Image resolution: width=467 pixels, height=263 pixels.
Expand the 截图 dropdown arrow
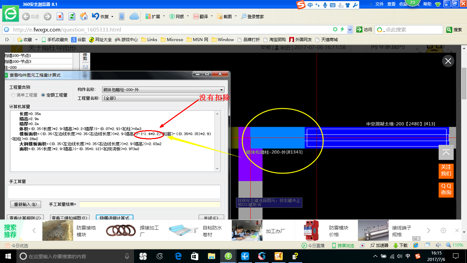click(236, 16)
